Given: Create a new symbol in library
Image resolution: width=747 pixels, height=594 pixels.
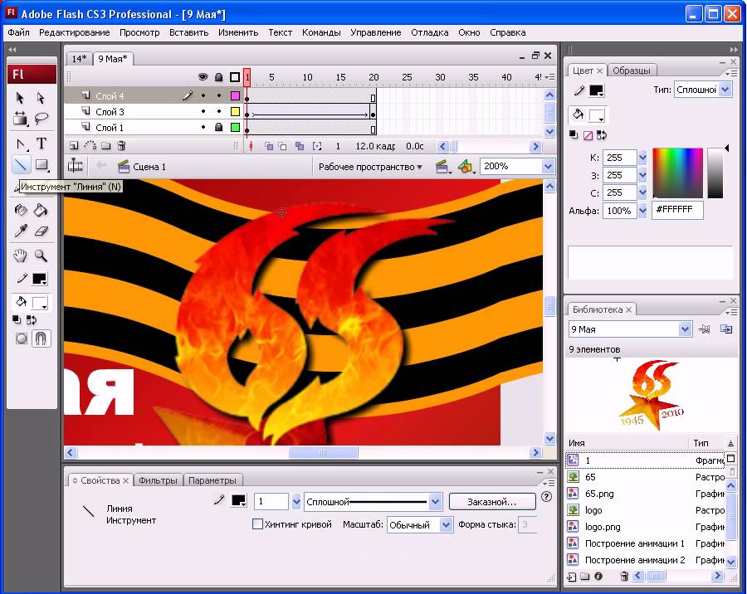Looking at the screenshot, I should 572,577.
